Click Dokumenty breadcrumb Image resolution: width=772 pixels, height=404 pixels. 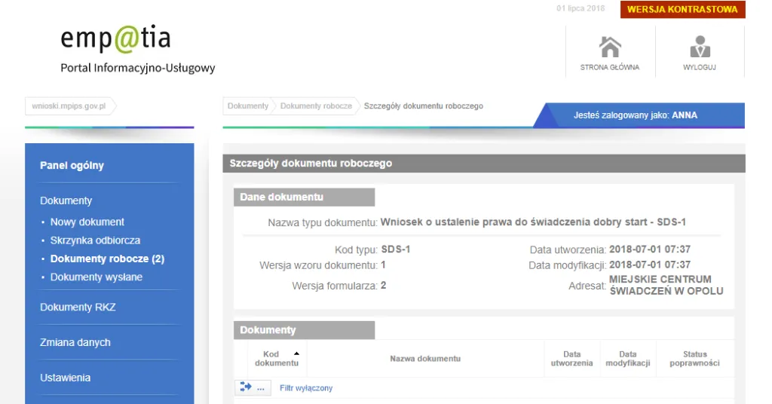click(x=247, y=106)
